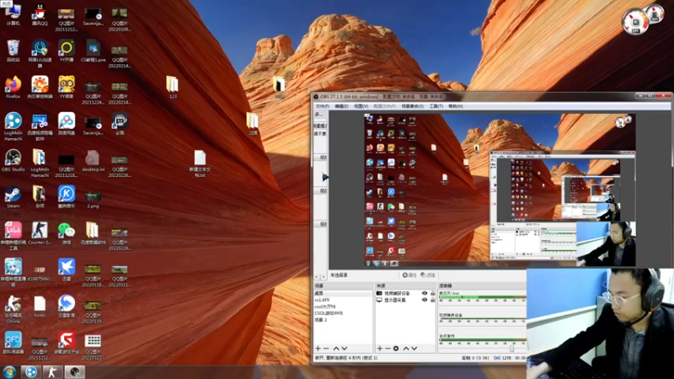Open source properties gear in Sources panel
674x379 pixels.
[396, 349]
